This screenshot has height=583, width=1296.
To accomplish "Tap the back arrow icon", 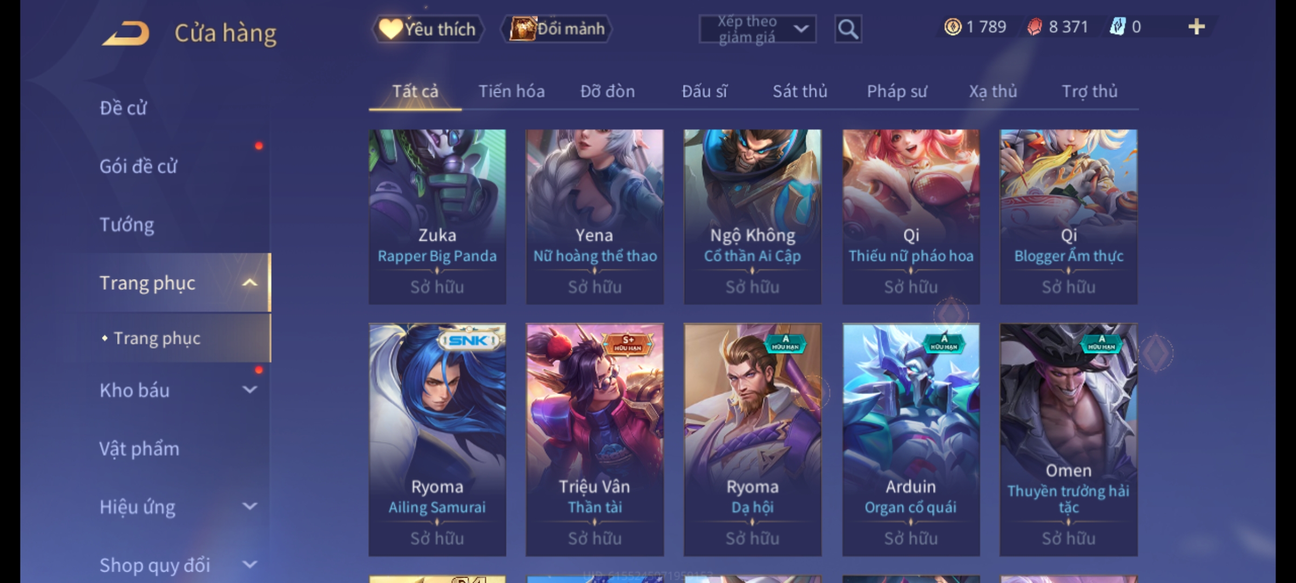I will point(126,33).
